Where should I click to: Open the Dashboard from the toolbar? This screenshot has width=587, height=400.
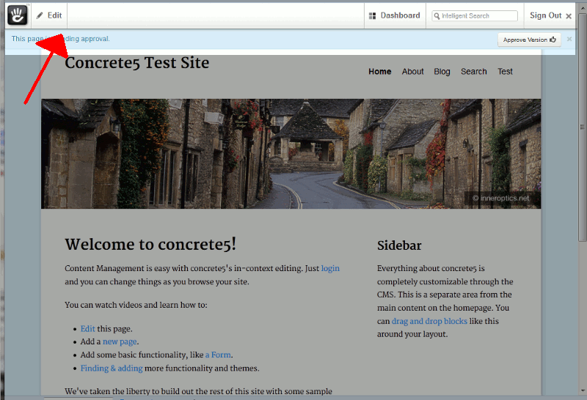(x=394, y=15)
